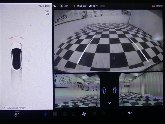
Task: Tap the right-side car camera icon
Action: pyautogui.click(x=115, y=90)
